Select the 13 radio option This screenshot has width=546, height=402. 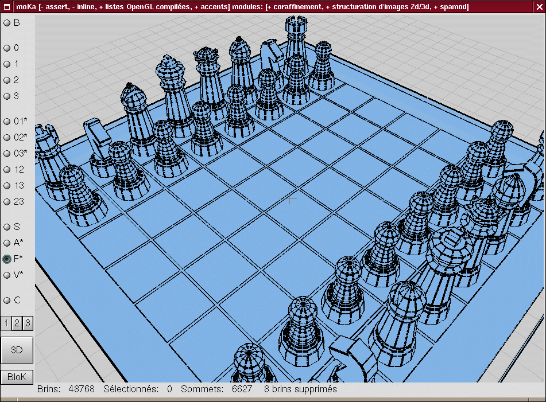pyautogui.click(x=7, y=186)
